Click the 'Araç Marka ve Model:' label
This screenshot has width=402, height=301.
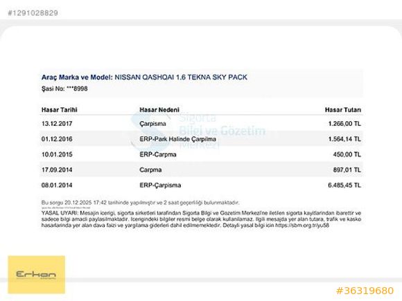click(77, 77)
